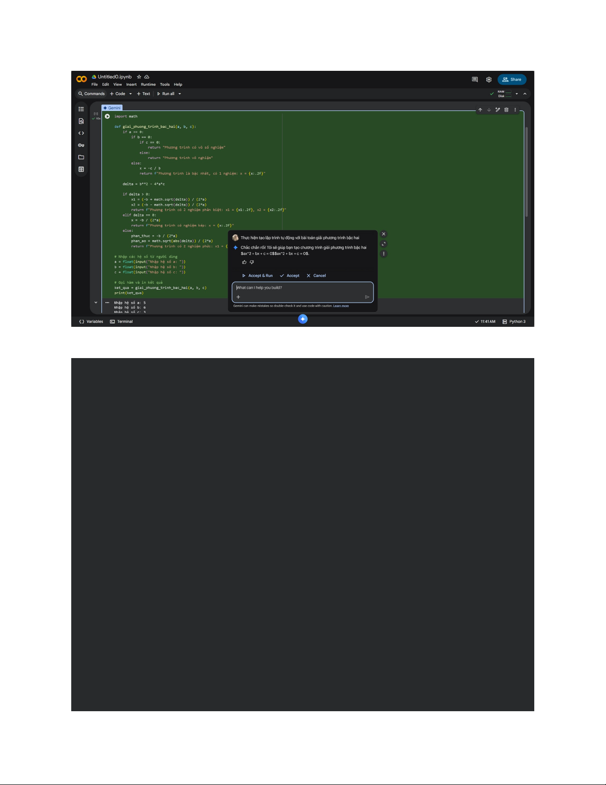Open the Learn more link
The image size is (606, 785).
coord(341,306)
